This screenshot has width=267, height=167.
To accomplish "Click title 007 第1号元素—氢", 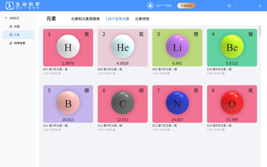I will coord(55,69).
